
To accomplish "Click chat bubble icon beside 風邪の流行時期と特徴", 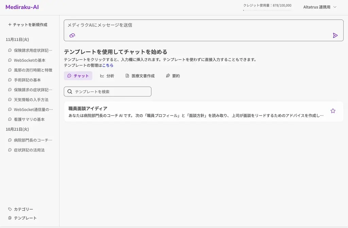I will point(10,70).
